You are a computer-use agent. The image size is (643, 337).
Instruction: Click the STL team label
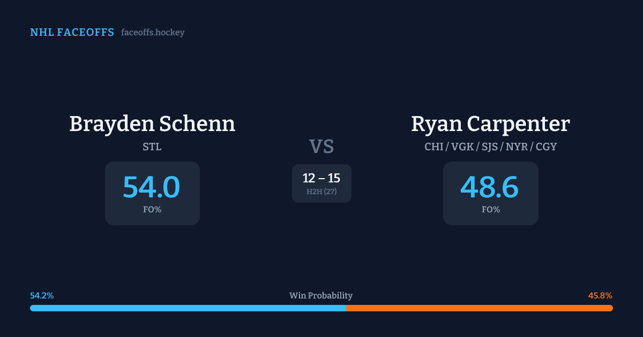pos(152,147)
